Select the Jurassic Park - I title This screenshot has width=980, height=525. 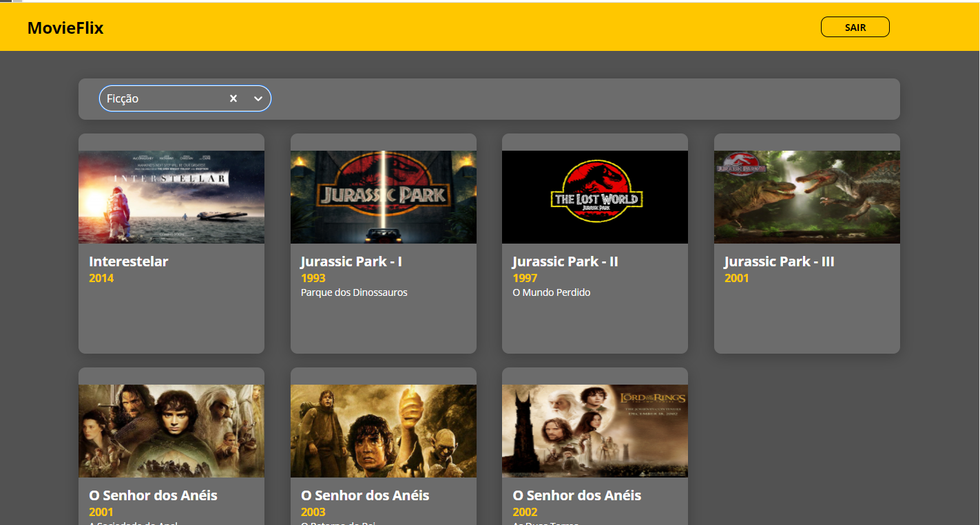[x=351, y=261]
